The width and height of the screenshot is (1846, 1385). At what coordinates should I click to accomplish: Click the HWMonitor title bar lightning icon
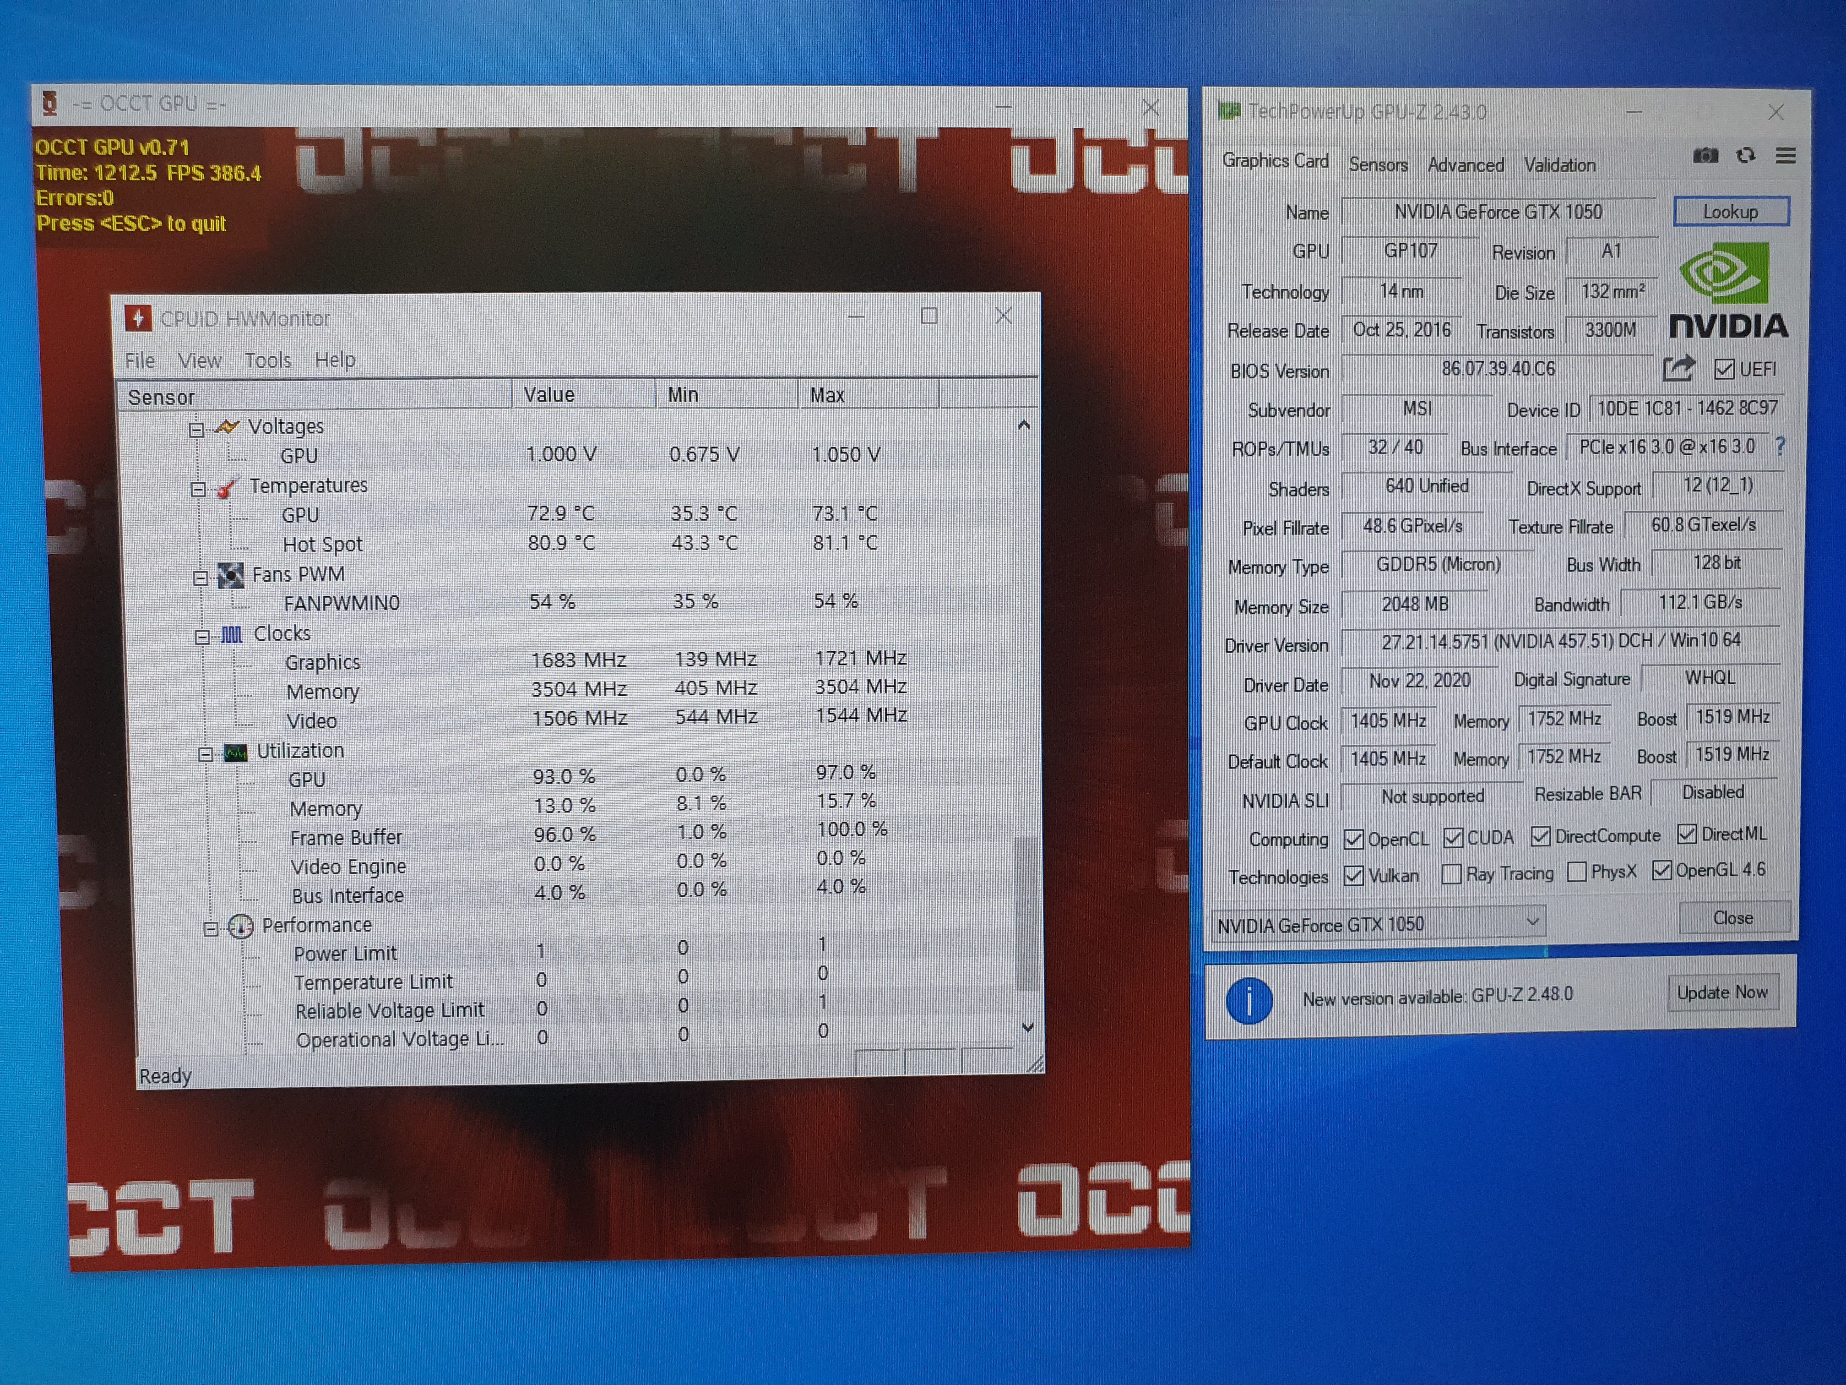[x=139, y=318]
